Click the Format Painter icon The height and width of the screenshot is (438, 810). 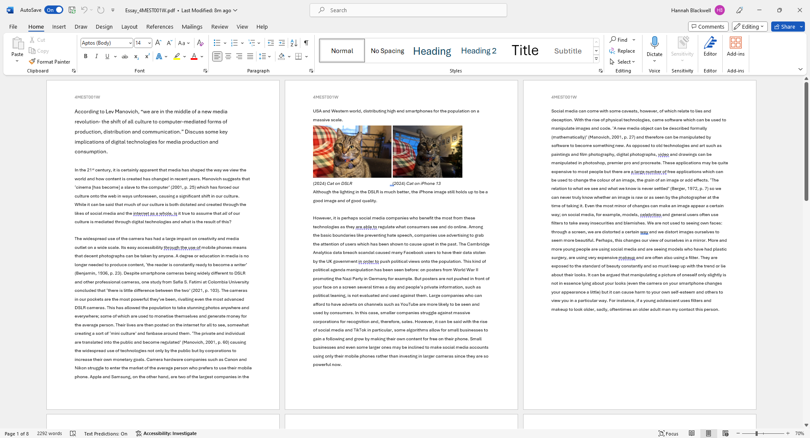32,61
